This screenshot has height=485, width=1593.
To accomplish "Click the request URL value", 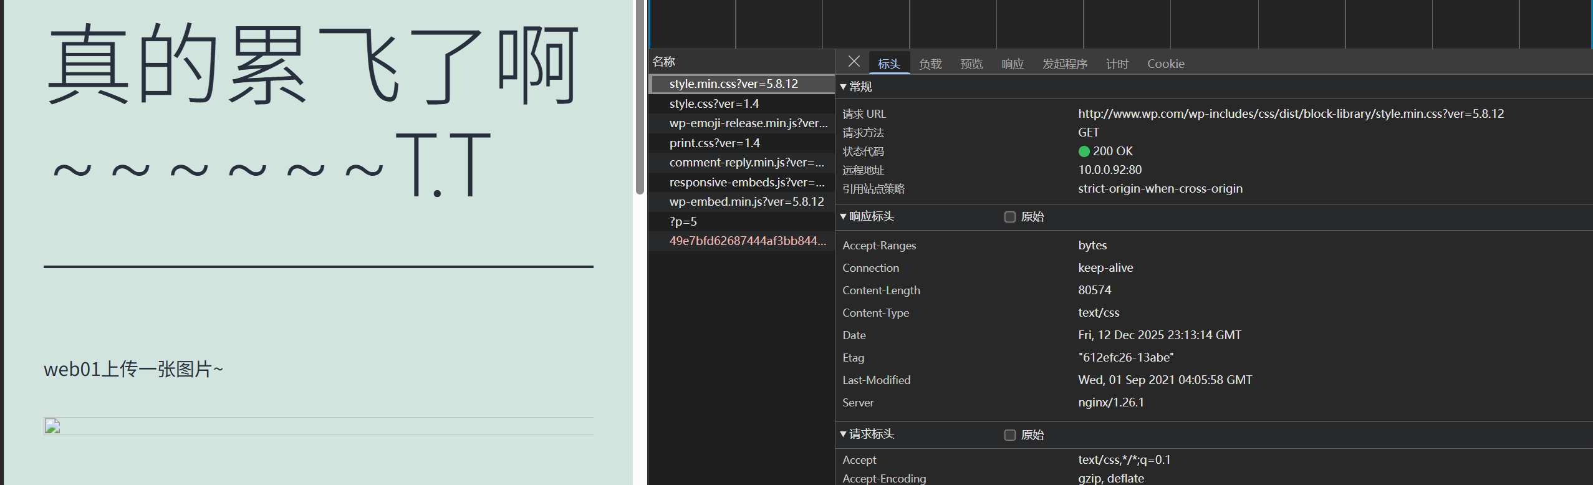I will pyautogui.click(x=1291, y=113).
